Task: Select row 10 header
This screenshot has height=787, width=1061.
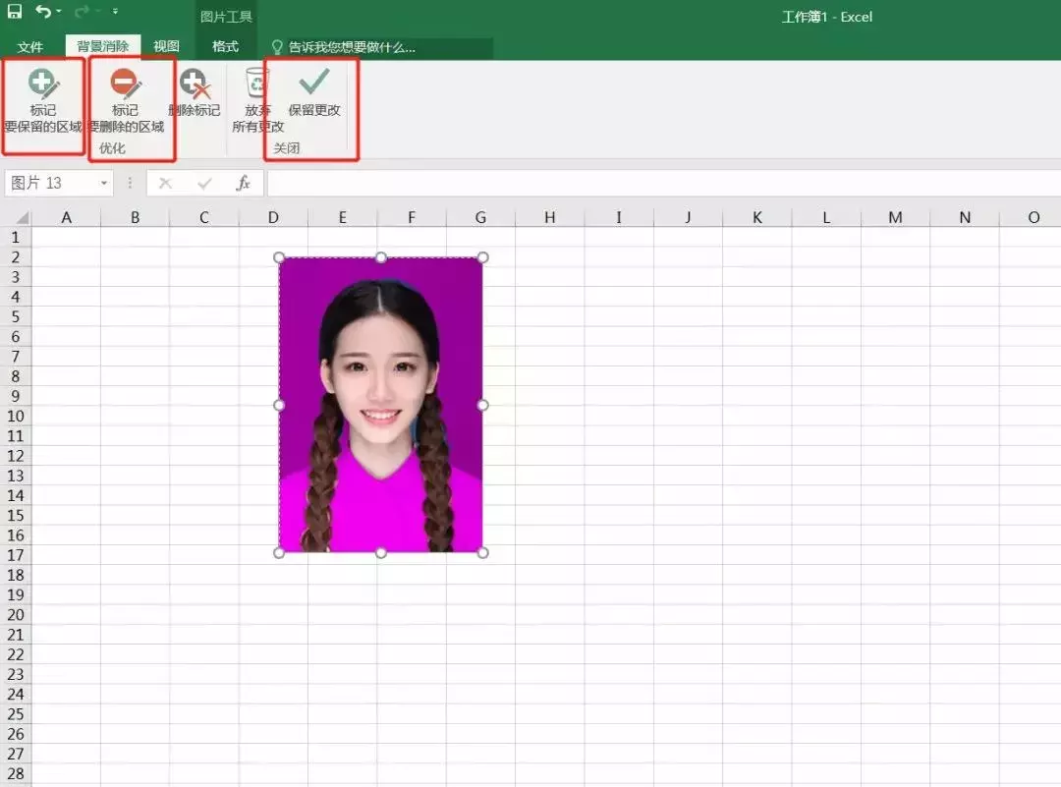Action: [16, 417]
